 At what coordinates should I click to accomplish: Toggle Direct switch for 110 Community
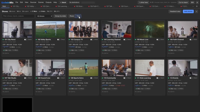(x=125, y=78)
